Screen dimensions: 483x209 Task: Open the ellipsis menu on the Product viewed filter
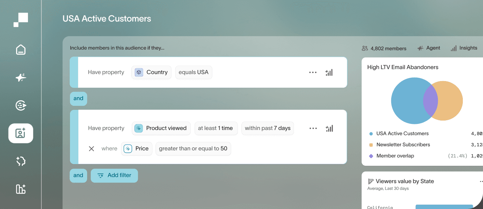tap(313, 128)
